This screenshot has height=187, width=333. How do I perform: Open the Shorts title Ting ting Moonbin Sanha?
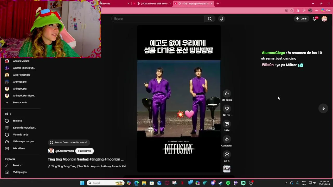pos(86,159)
